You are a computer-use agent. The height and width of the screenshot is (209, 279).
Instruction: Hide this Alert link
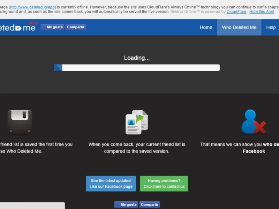pyautogui.click(x=262, y=12)
